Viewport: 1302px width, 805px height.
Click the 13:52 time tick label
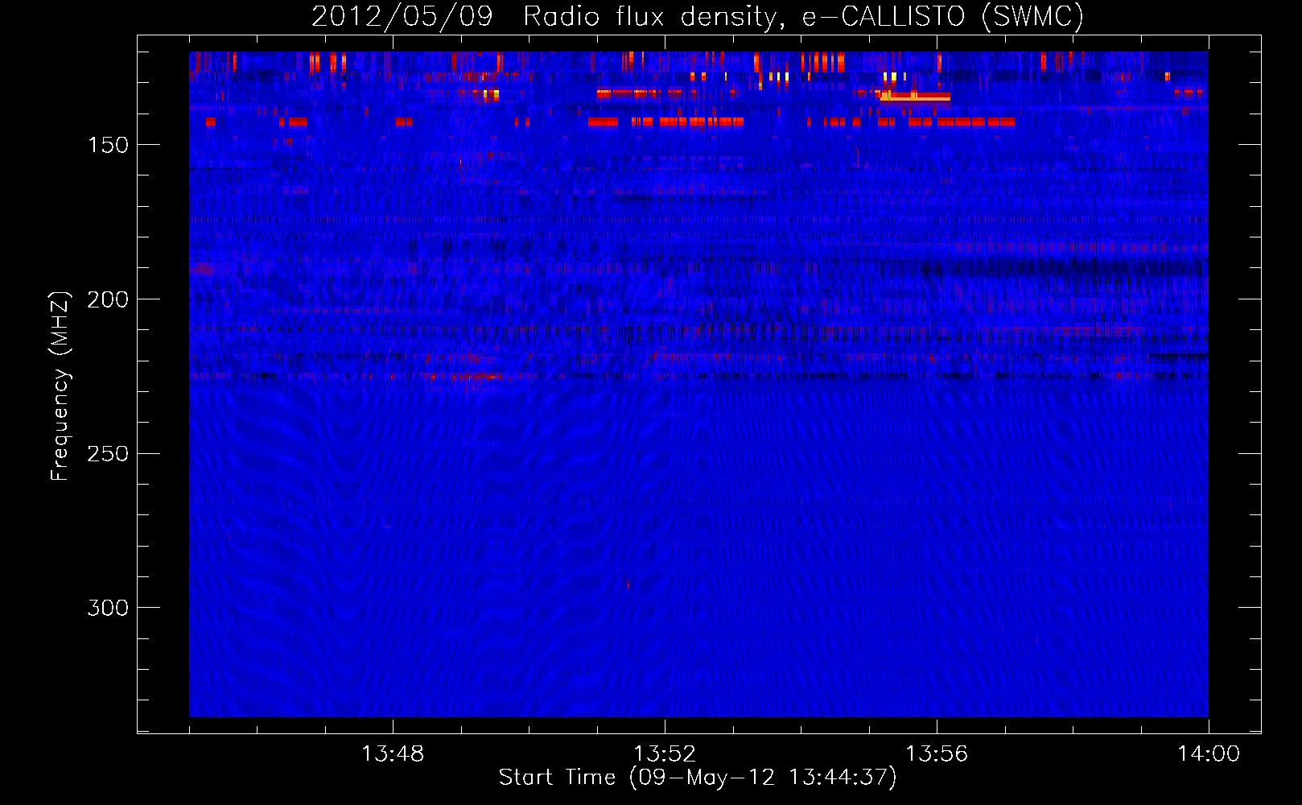(665, 754)
